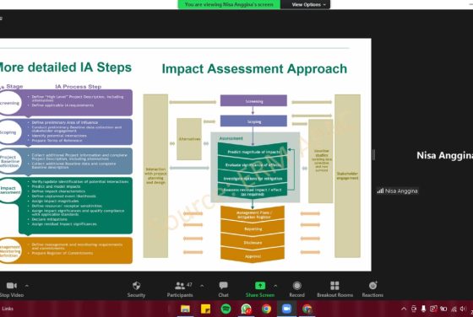
Task: Open Breakout Rooms
Action: pyautogui.click(x=334, y=289)
